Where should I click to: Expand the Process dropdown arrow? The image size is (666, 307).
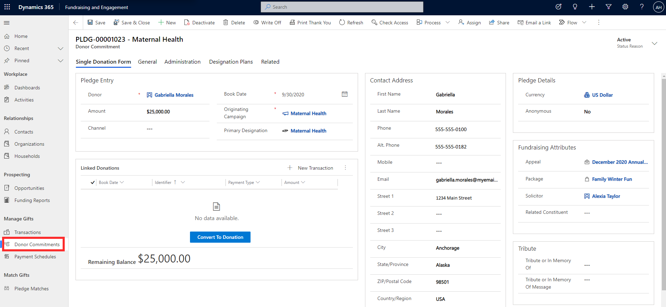pyautogui.click(x=447, y=23)
